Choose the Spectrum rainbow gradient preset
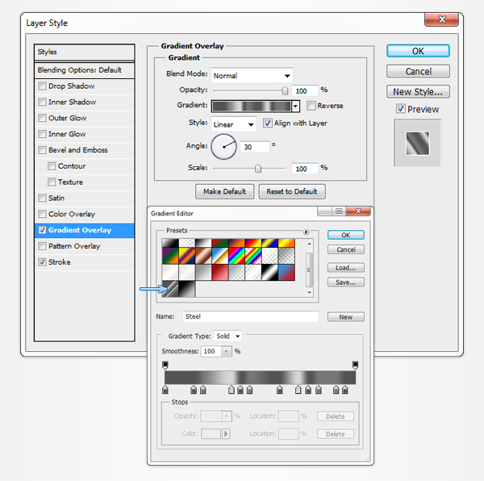 point(236,256)
